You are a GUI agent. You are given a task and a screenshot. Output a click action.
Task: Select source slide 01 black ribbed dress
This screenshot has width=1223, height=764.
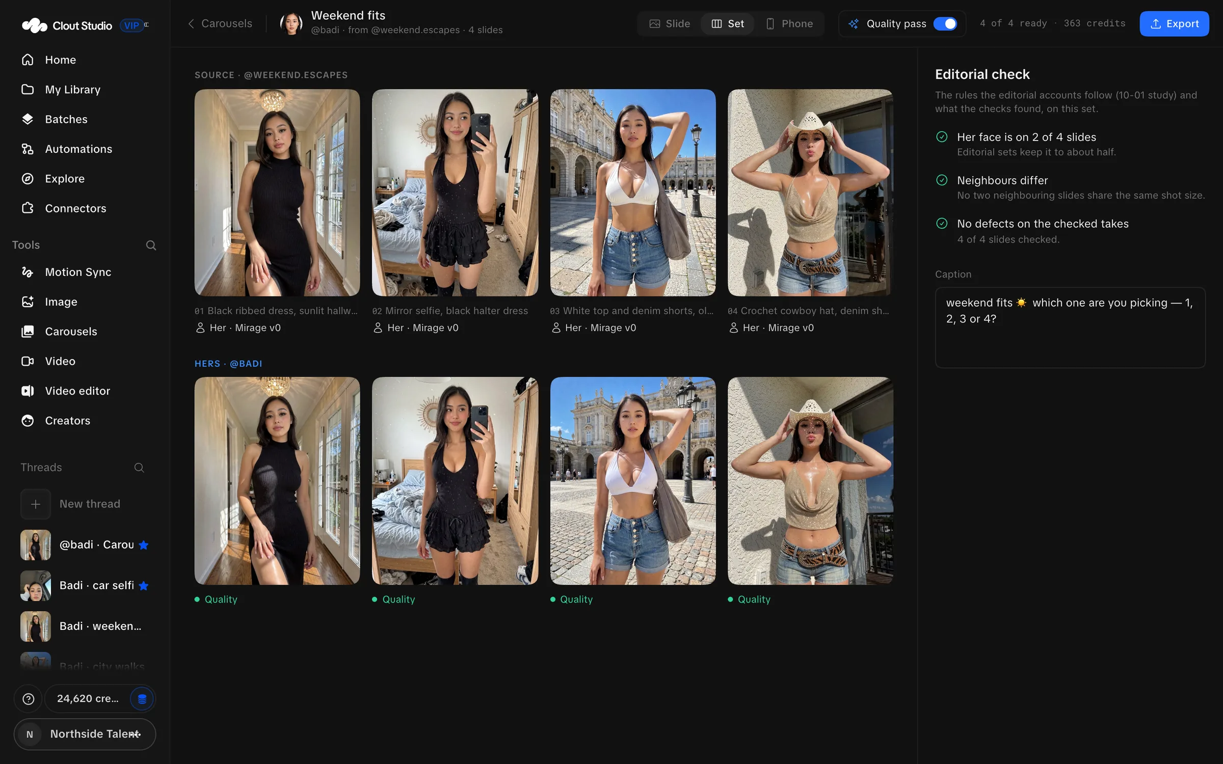coord(277,193)
